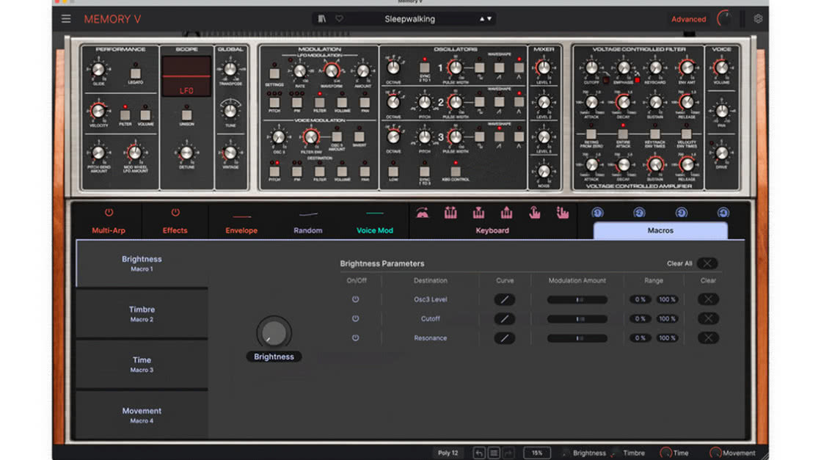Set Cutoff range maximum 100 %
821x460 pixels.
tap(667, 318)
